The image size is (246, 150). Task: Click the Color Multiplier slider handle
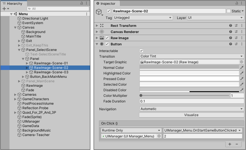coord(141,95)
